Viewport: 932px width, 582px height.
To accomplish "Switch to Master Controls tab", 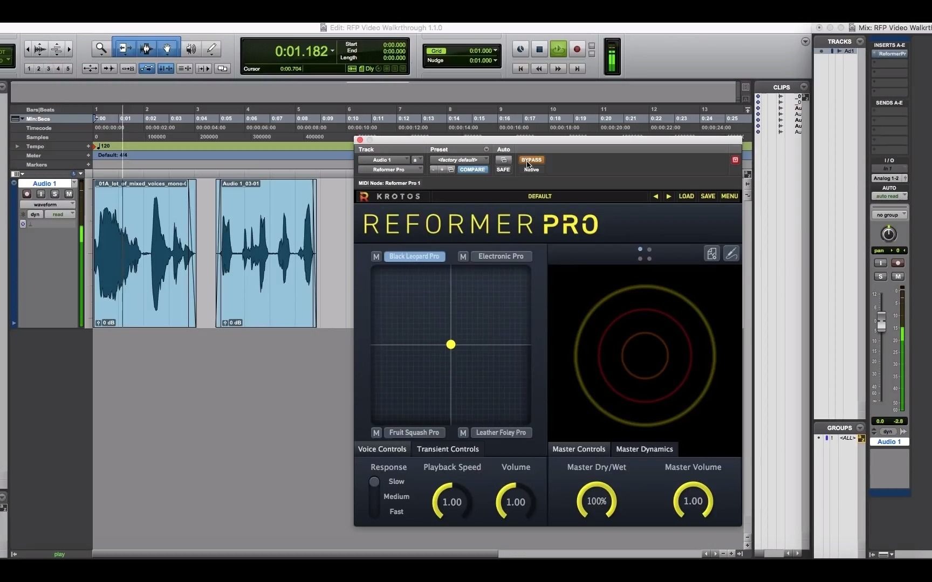I will pos(579,449).
